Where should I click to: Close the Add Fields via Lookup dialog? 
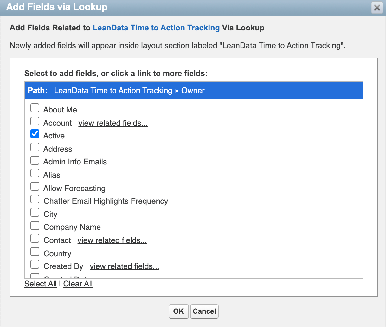coord(377,8)
